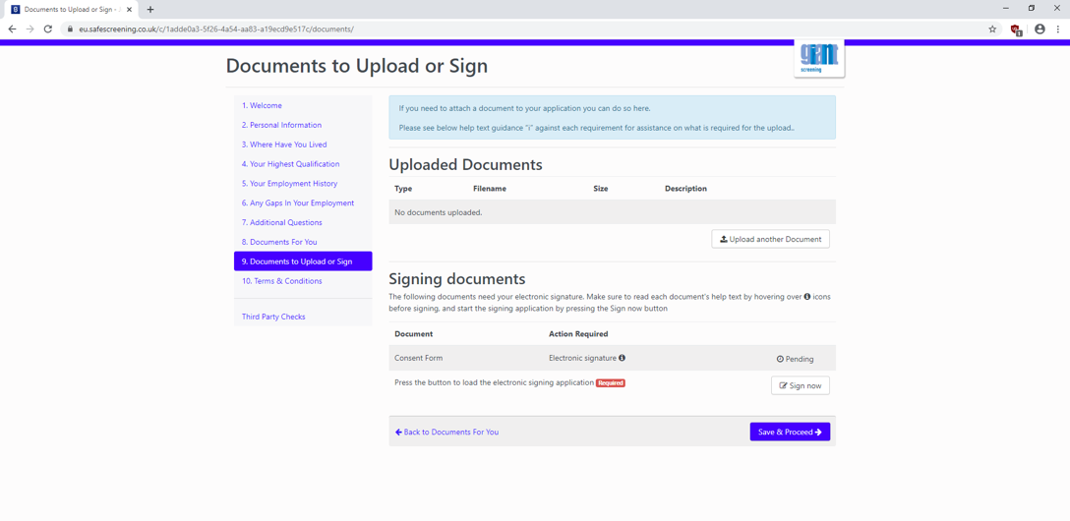Open a new browser tab
1070x521 pixels.
pyautogui.click(x=150, y=10)
